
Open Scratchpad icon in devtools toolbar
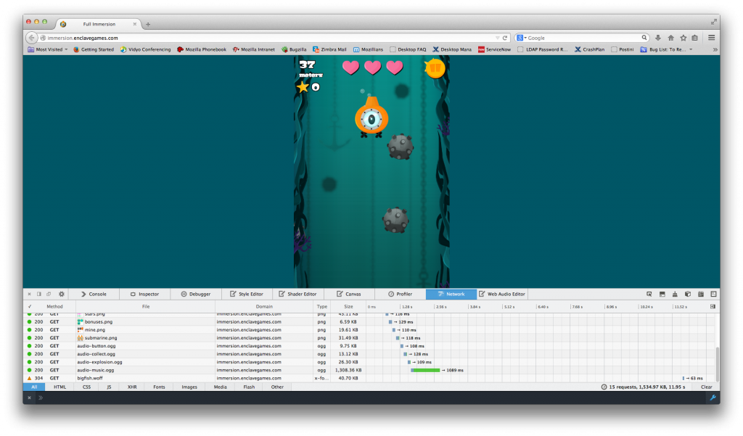(x=700, y=294)
